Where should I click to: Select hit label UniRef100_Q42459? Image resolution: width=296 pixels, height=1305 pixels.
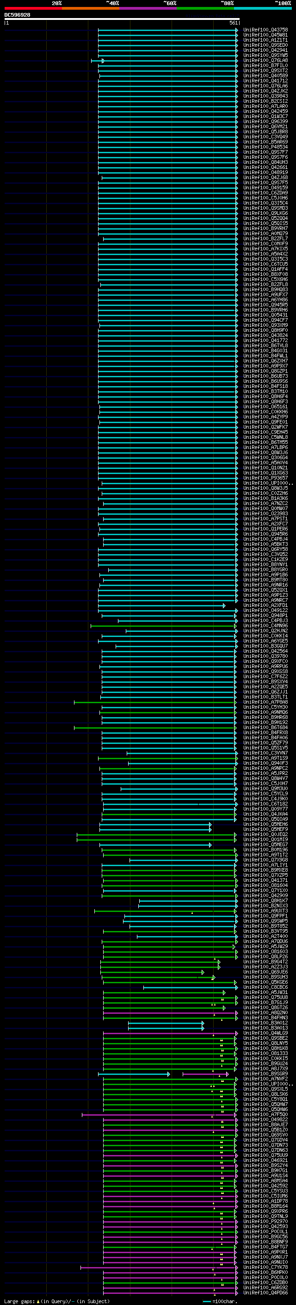pos(265,112)
